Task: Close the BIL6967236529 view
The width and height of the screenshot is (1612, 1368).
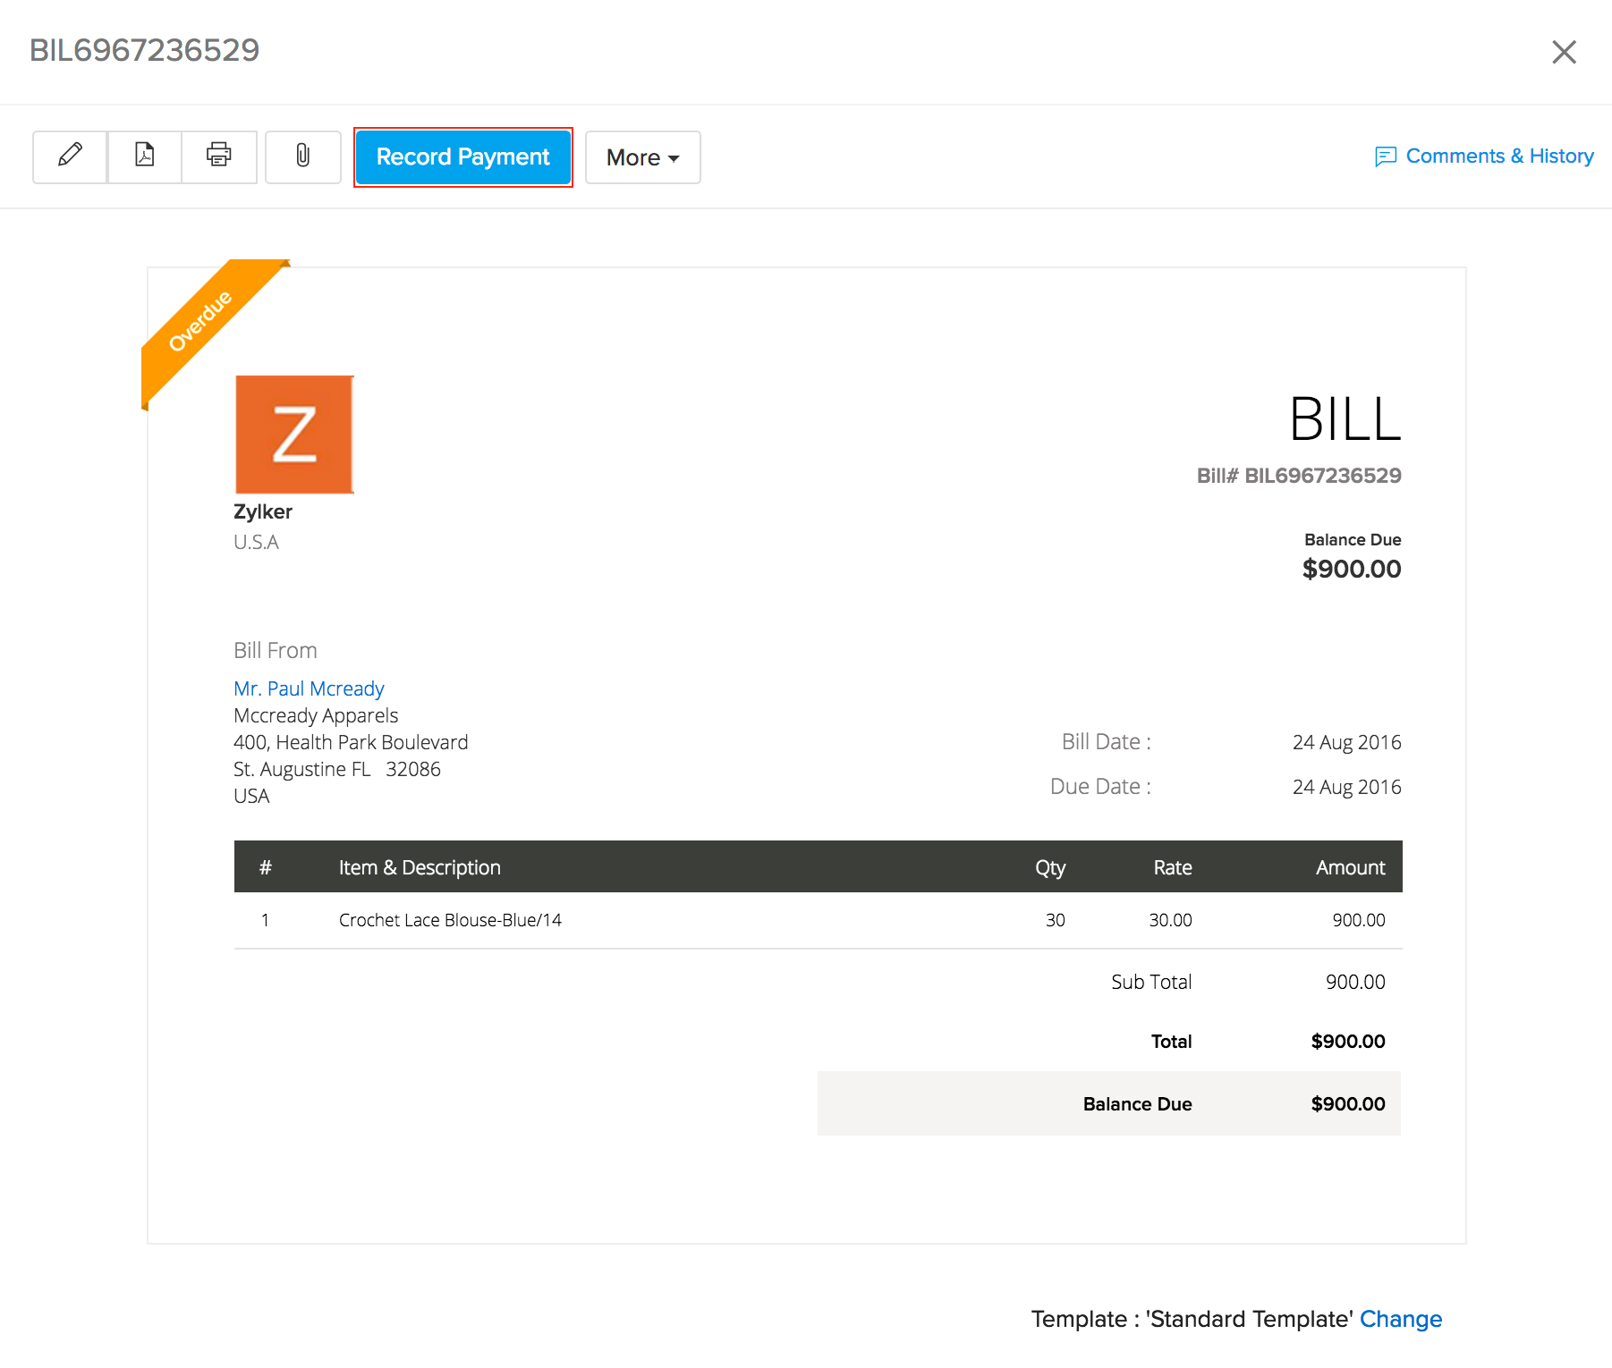Action: [x=1564, y=52]
